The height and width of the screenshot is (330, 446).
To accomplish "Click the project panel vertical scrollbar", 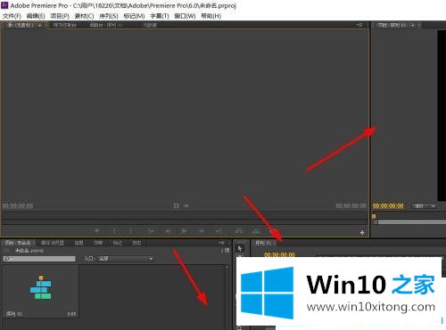I will coord(227,296).
